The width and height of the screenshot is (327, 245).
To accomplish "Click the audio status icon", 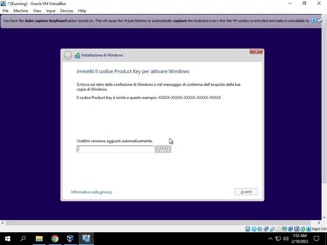I will tap(260, 229).
